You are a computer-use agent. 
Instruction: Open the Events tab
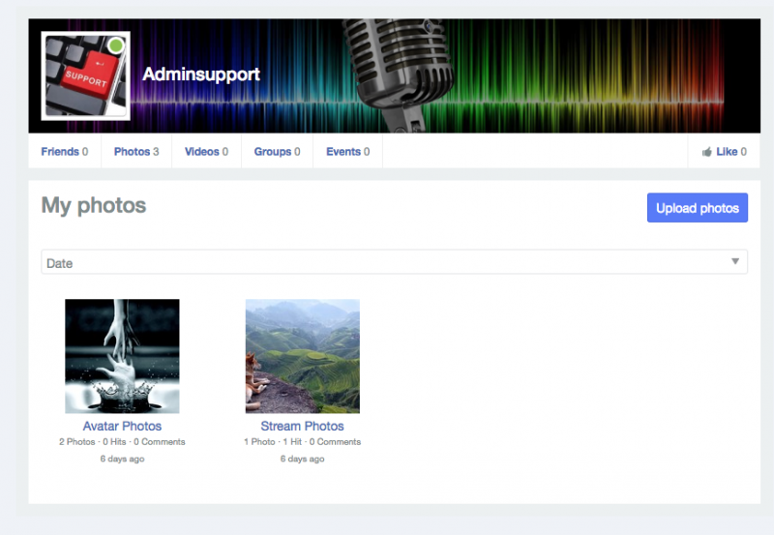(x=348, y=152)
